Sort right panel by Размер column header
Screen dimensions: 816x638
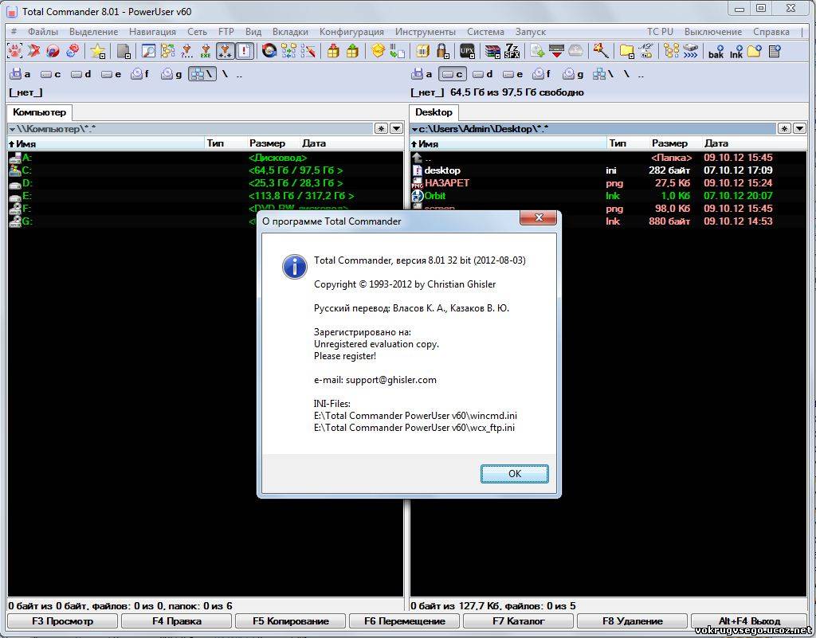click(669, 143)
